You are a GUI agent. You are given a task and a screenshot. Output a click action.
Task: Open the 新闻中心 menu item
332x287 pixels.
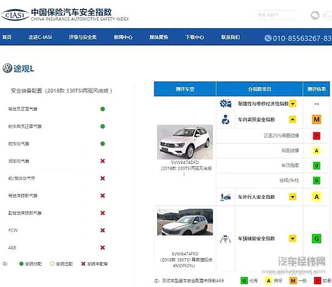point(123,37)
